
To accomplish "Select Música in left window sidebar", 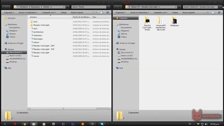I will (x=13, y=34).
